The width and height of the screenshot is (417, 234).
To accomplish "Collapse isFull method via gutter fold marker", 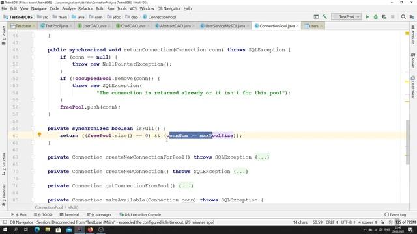I will (33, 129).
